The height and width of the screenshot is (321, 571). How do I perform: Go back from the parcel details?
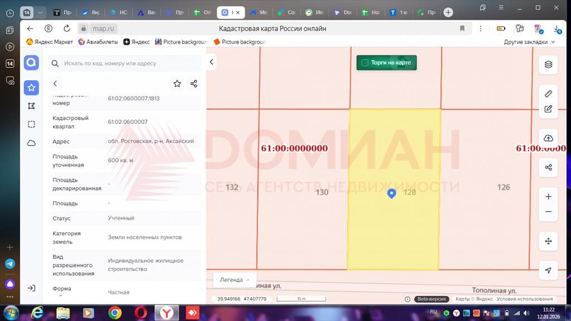click(55, 84)
